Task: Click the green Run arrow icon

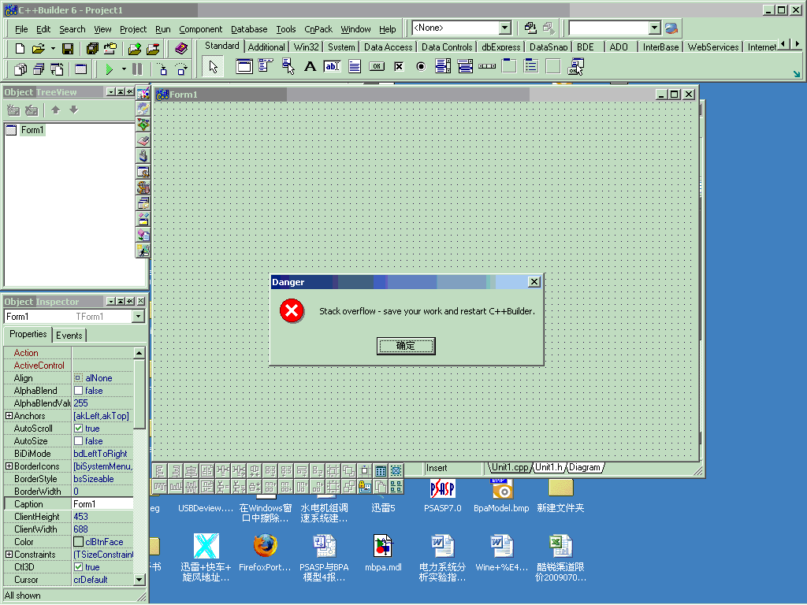Action: [109, 69]
